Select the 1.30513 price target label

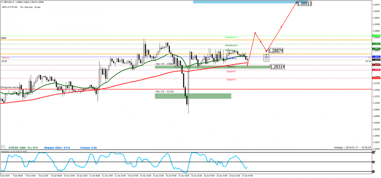point(304,4)
